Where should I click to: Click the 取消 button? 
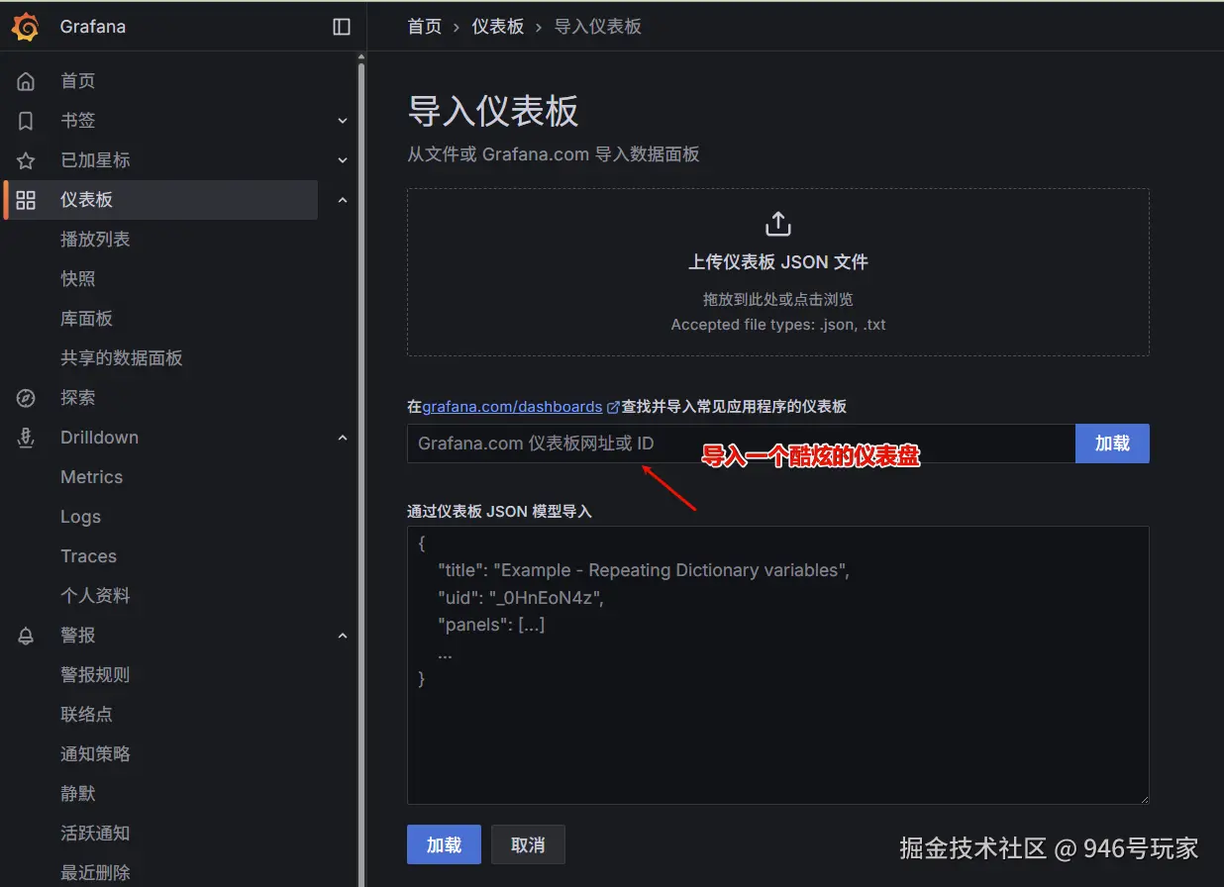point(528,844)
